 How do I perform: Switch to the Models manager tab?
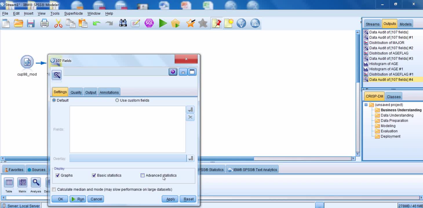(405, 24)
